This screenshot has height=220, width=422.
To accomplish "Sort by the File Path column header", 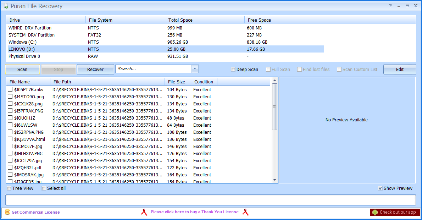I will pyautogui.click(x=107, y=82).
